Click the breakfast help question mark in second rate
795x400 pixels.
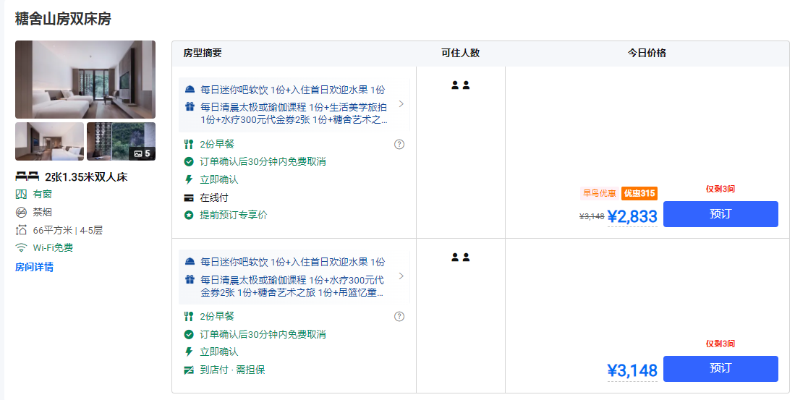(399, 316)
